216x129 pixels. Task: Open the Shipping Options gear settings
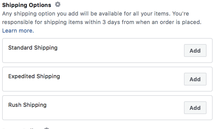pyautogui.click(x=58, y=5)
